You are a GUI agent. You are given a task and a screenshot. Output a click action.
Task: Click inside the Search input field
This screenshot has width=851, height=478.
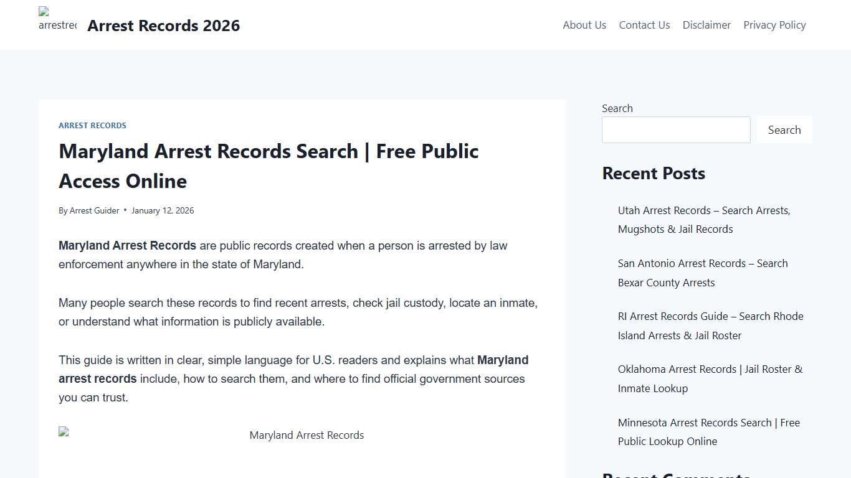[676, 129]
